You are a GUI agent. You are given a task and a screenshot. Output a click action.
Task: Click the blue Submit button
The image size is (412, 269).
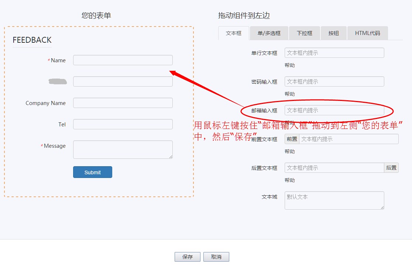pyautogui.click(x=92, y=172)
